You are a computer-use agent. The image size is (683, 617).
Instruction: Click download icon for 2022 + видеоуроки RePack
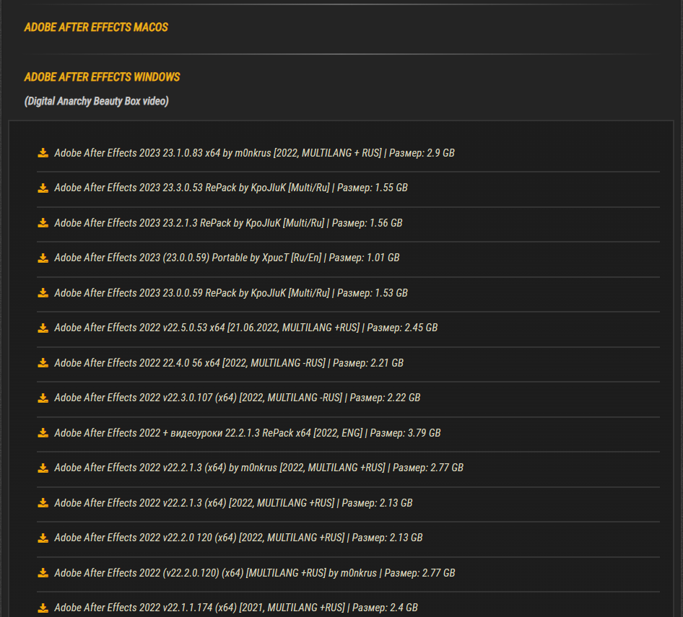[x=43, y=433]
